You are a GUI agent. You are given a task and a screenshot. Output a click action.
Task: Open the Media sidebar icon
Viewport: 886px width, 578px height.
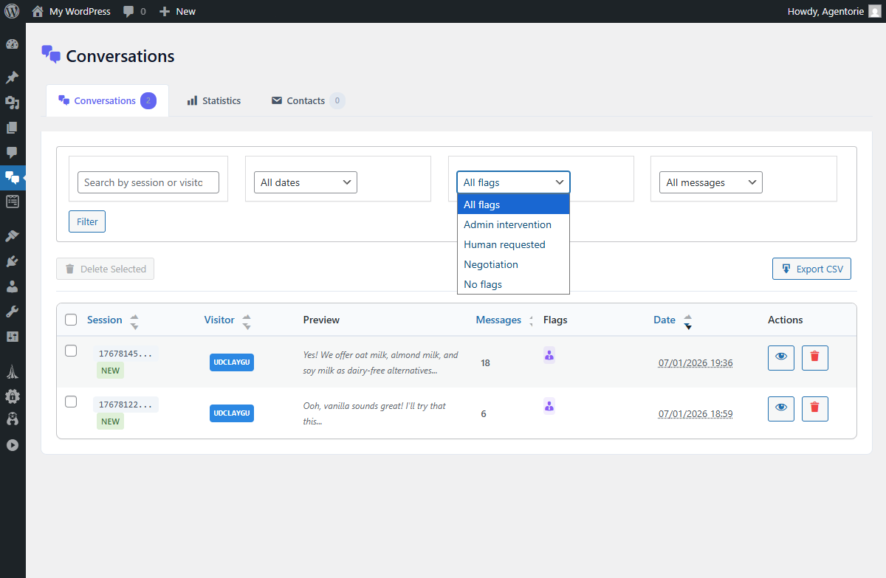[x=12, y=102]
